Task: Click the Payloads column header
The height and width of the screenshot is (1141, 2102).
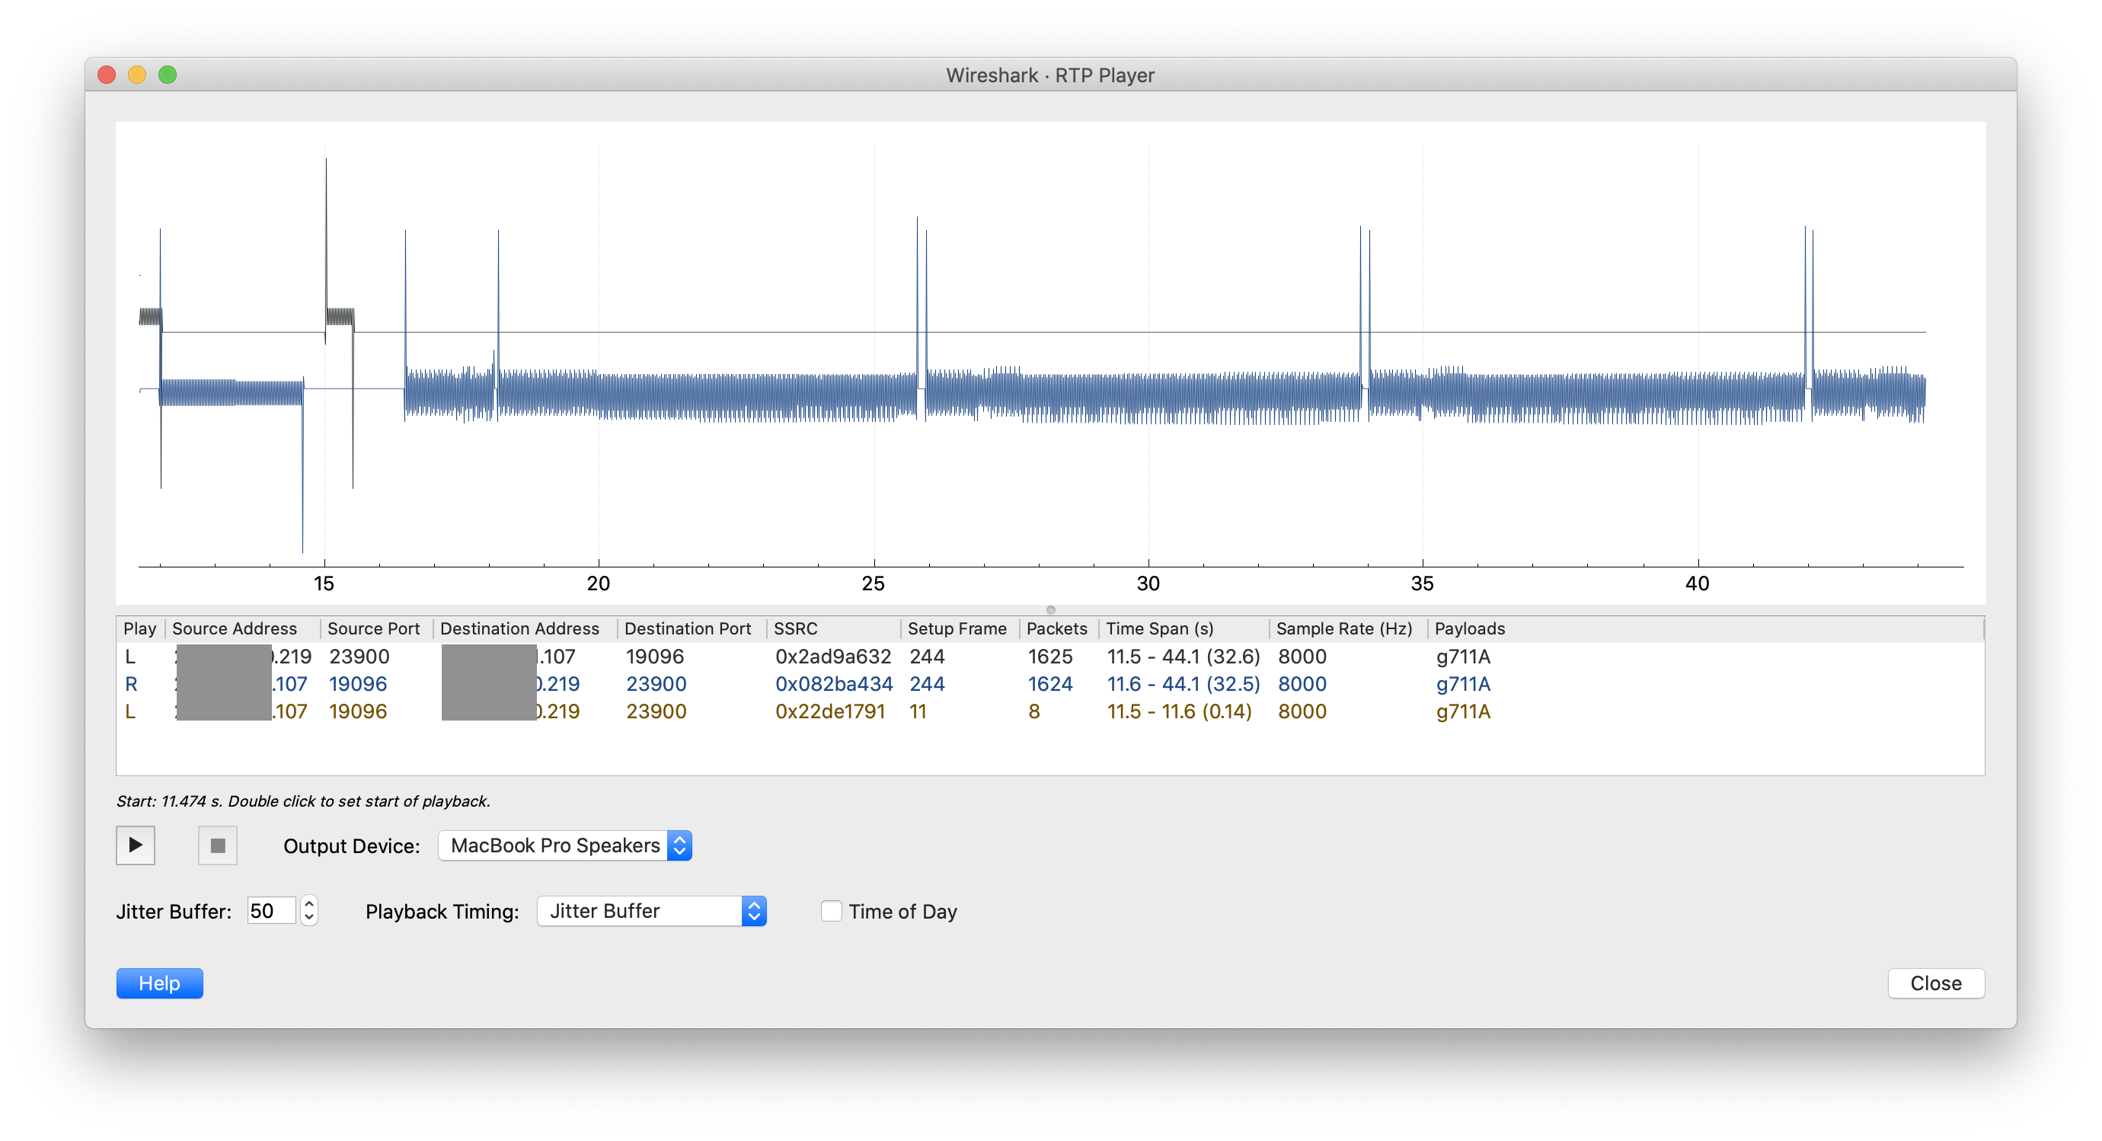Action: click(x=1470, y=628)
